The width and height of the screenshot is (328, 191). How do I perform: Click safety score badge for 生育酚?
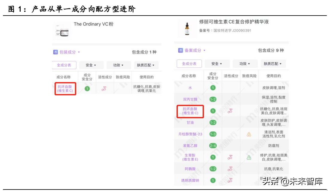point(213,157)
